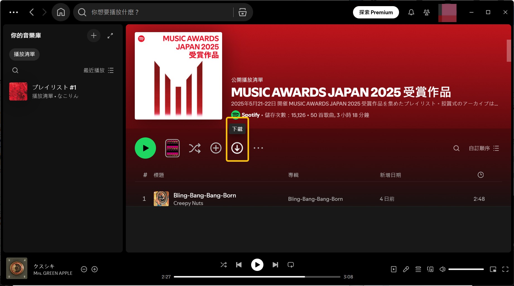
Task: Open the three-dot app menu
Action: click(x=14, y=12)
